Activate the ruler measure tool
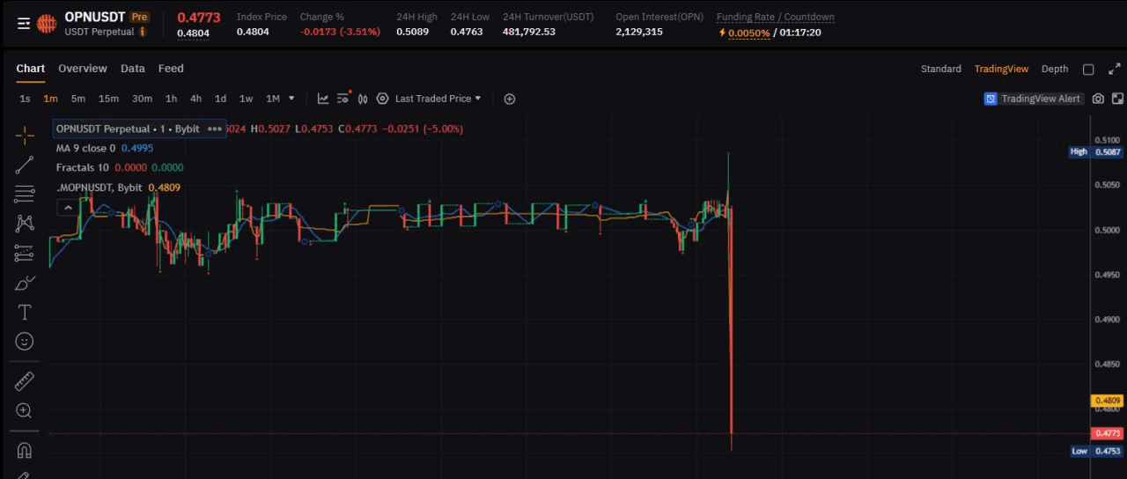The width and height of the screenshot is (1127, 479). point(25,381)
